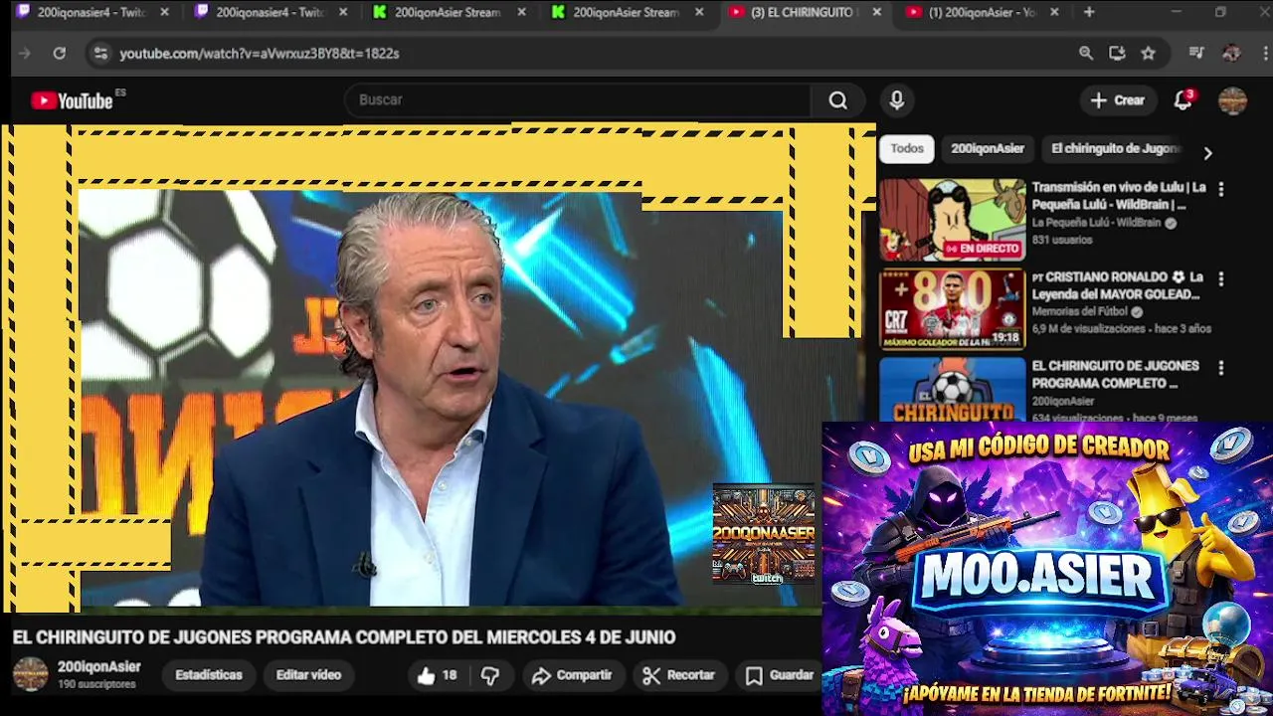Open a new browser tab

point(1089,12)
